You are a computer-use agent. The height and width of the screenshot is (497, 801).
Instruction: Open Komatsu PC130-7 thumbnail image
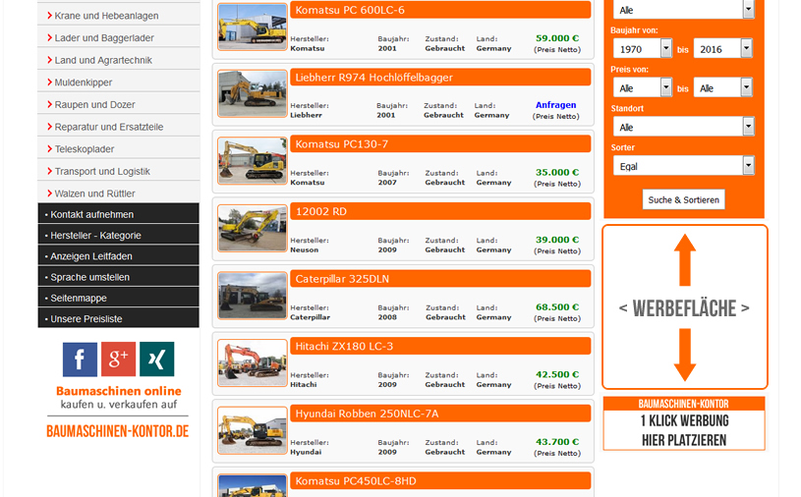tap(253, 161)
